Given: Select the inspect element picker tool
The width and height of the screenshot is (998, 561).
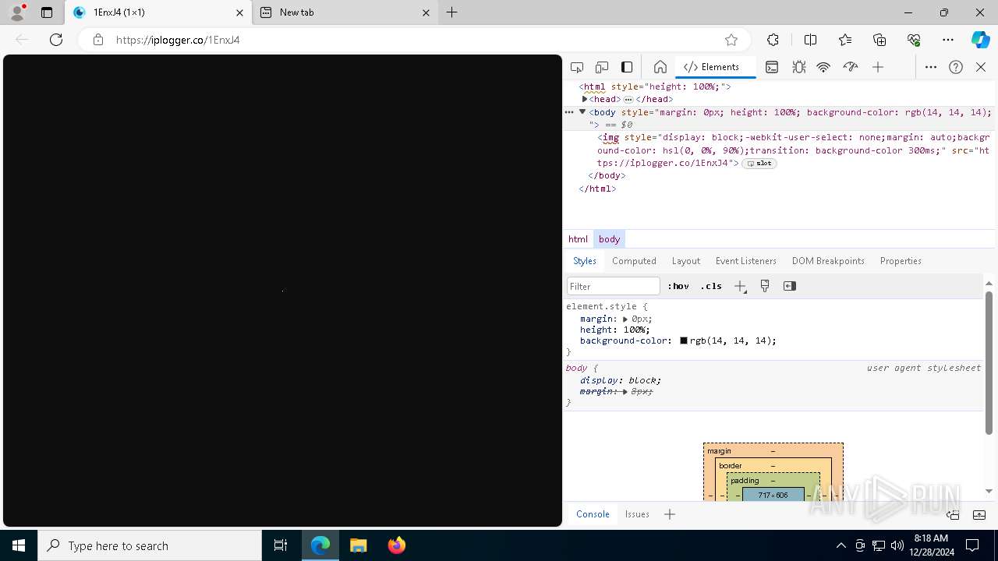Looking at the screenshot, I should [577, 67].
